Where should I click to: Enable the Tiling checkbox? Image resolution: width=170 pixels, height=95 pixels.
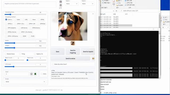[x=20, y=54]
